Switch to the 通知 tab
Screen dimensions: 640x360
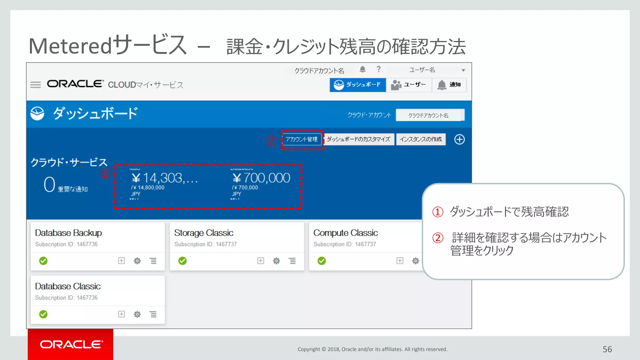tap(449, 85)
